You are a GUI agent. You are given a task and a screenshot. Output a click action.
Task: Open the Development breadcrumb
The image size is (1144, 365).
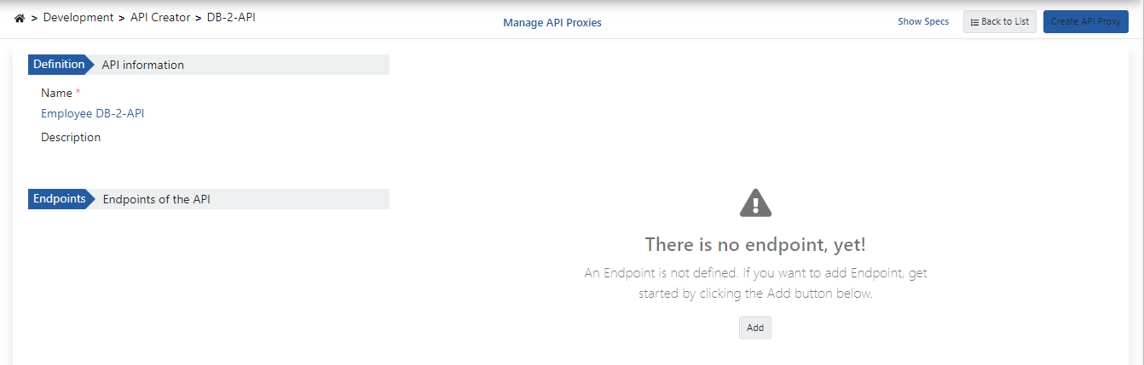[78, 17]
